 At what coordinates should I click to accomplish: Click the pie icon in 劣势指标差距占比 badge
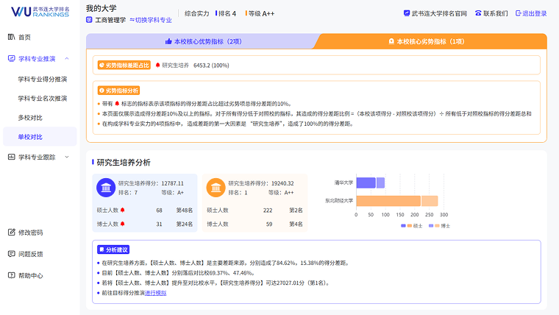tap(102, 66)
